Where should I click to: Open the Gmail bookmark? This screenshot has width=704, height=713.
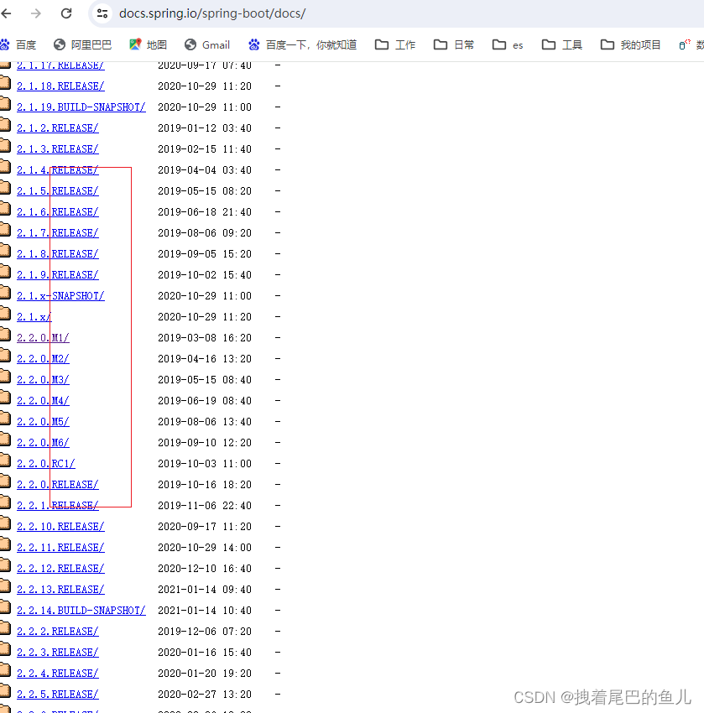tap(206, 44)
